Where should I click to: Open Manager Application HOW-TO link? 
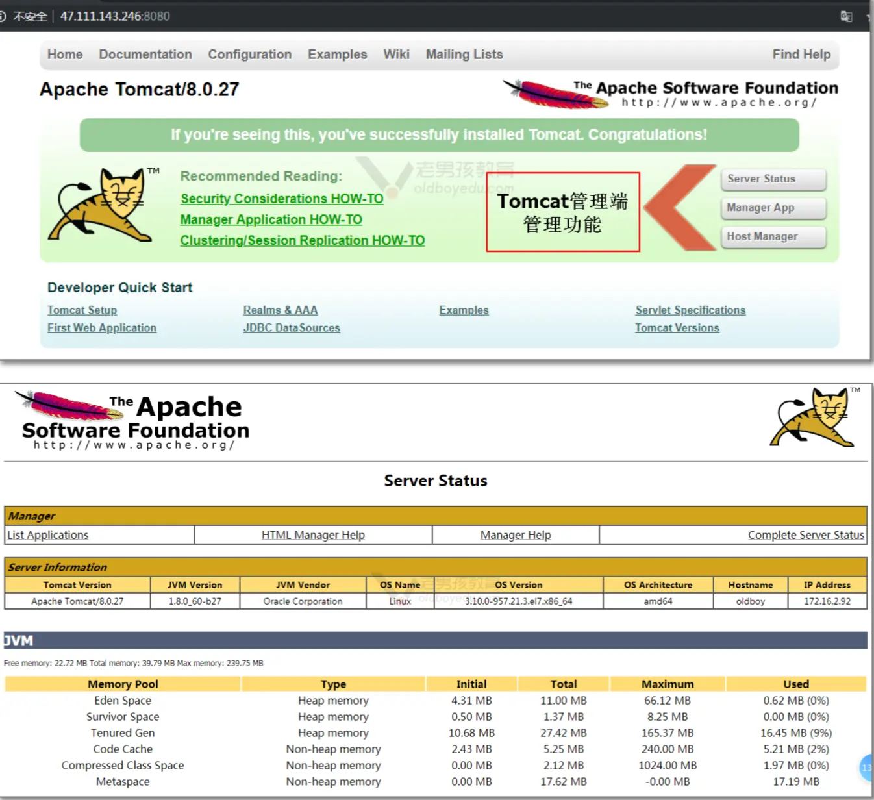[x=271, y=219]
